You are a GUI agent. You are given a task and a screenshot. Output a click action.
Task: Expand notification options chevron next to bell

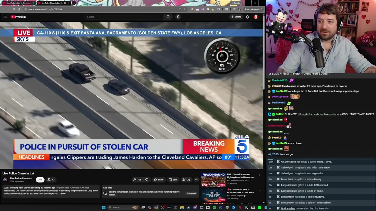pyautogui.click(x=53, y=180)
